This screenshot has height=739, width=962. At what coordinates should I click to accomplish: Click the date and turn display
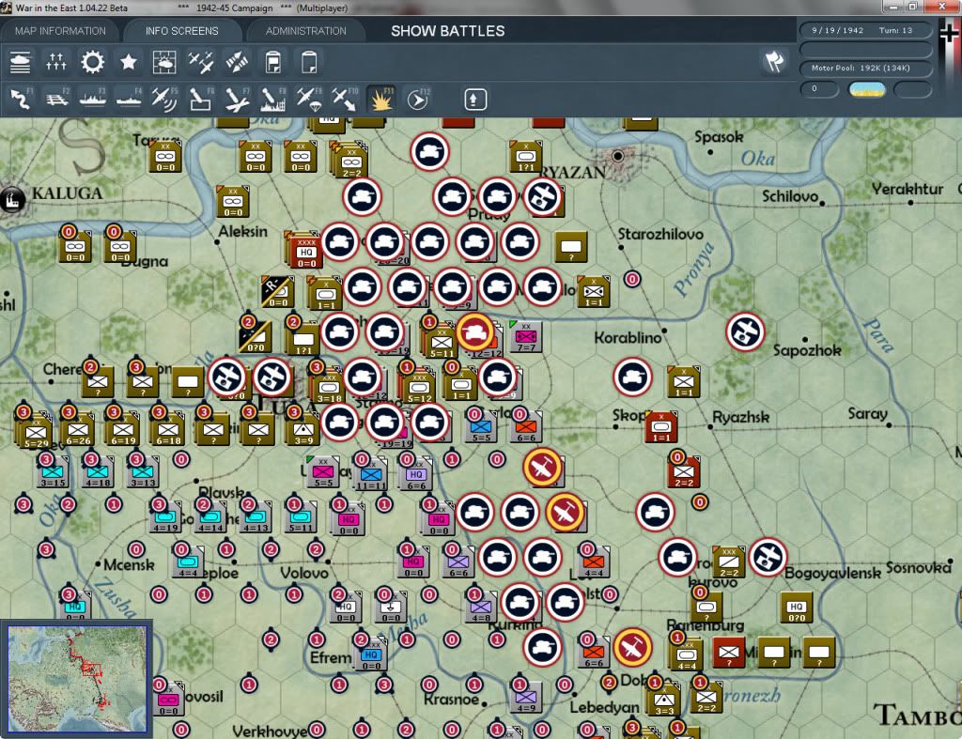(865, 30)
